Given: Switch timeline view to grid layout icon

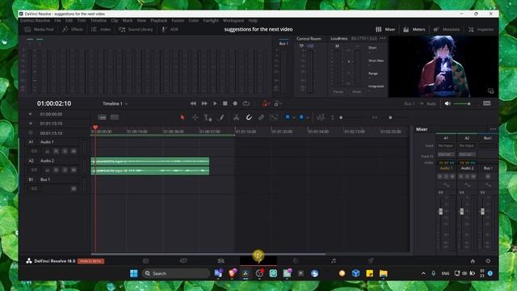Looking at the screenshot, I should pos(115,117).
